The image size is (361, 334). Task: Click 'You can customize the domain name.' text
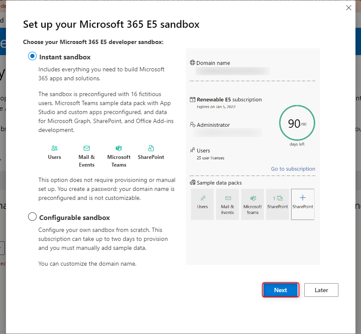87,264
